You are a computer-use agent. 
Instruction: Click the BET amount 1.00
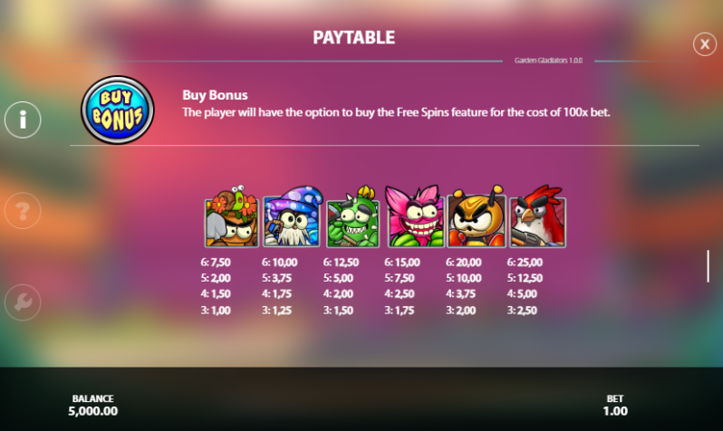[x=615, y=411]
